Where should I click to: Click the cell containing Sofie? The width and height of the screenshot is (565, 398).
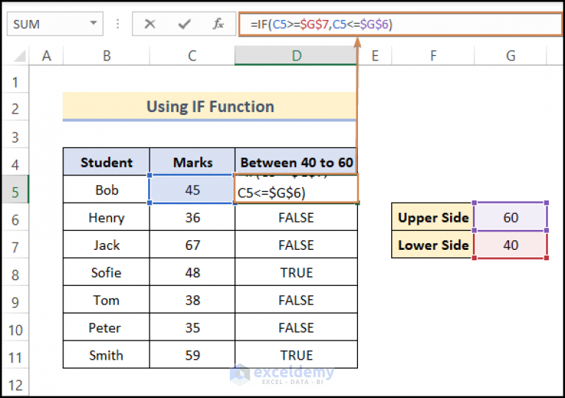pos(106,273)
